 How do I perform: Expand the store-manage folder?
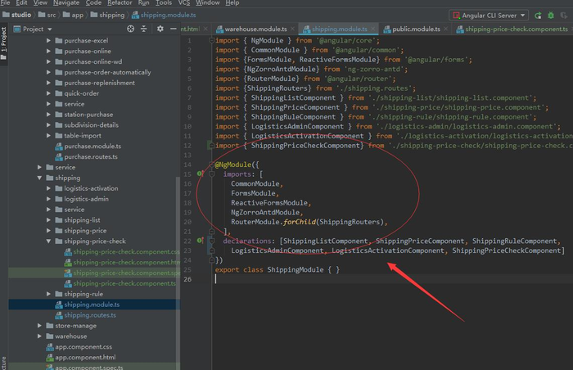[x=39, y=326]
